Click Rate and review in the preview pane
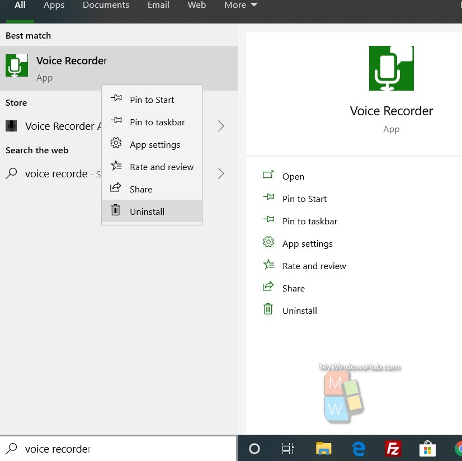Viewport: 462px width, 461px height. [314, 266]
